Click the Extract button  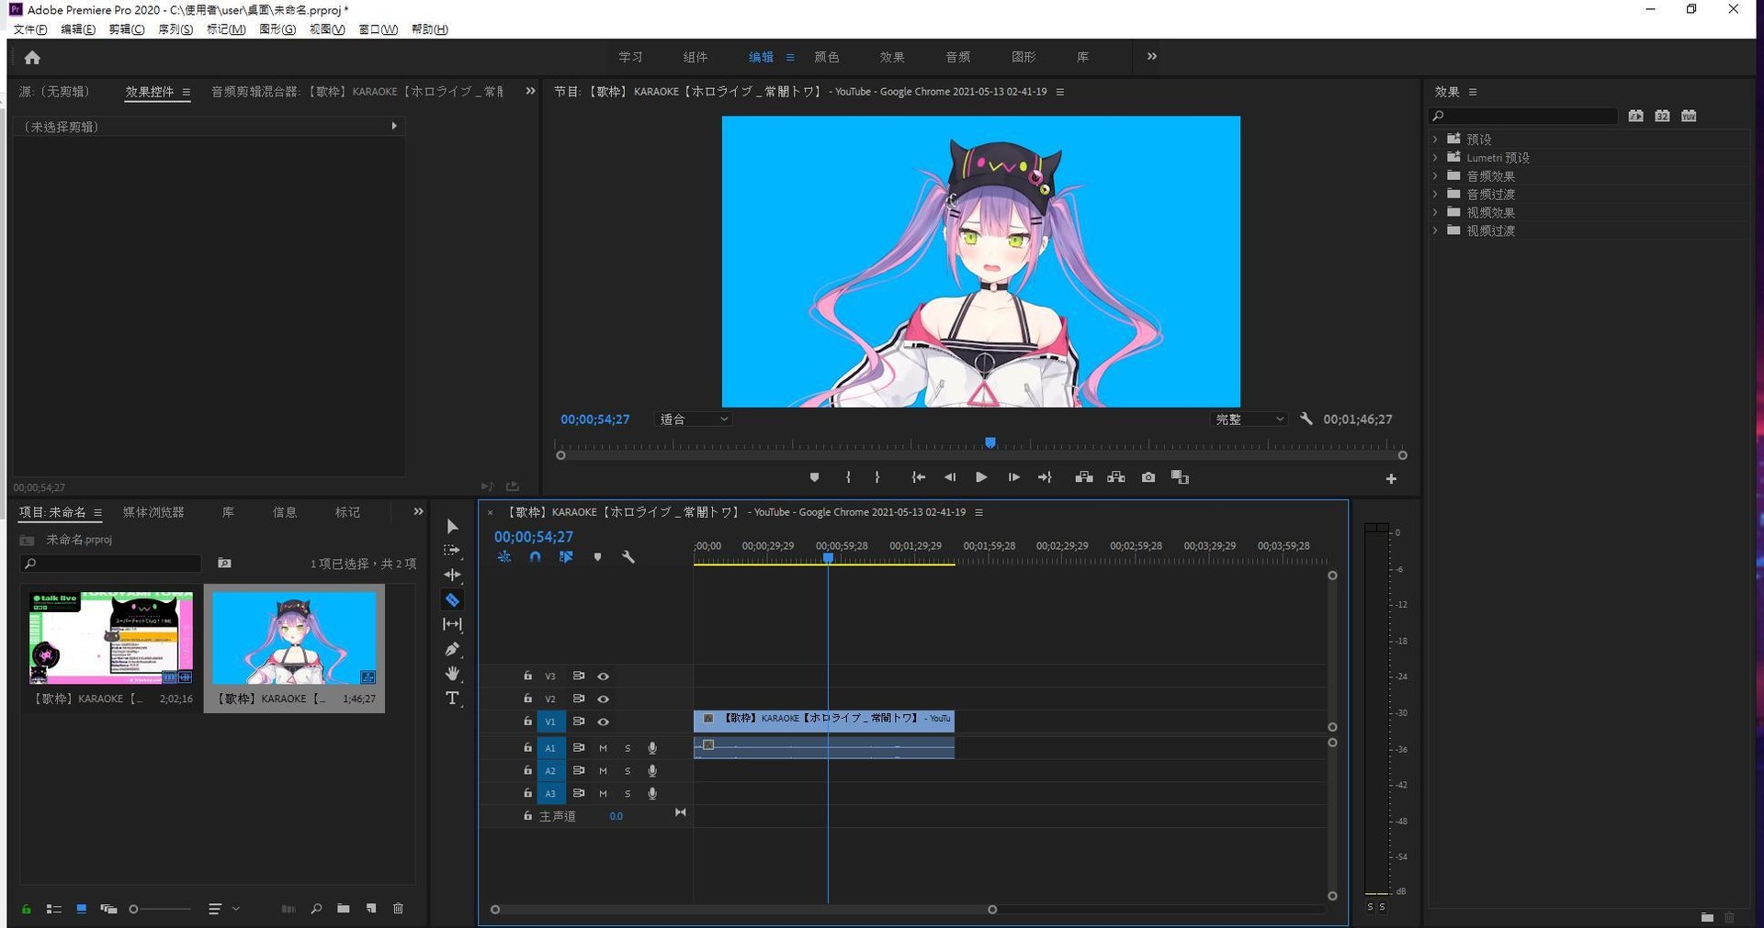[1116, 477]
